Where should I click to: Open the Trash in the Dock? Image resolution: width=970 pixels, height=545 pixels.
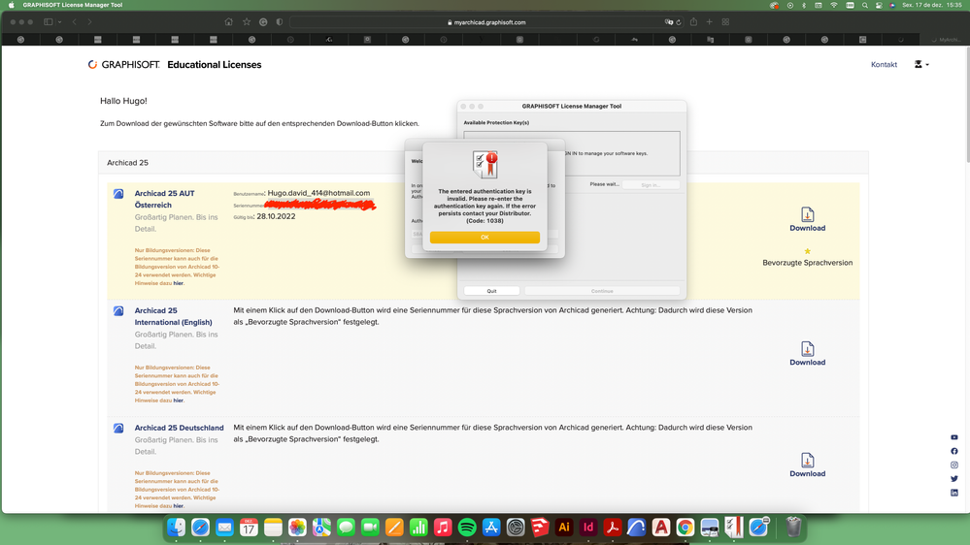click(x=793, y=528)
